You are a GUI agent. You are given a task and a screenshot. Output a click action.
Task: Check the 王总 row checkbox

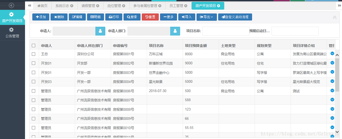[x=33, y=54]
